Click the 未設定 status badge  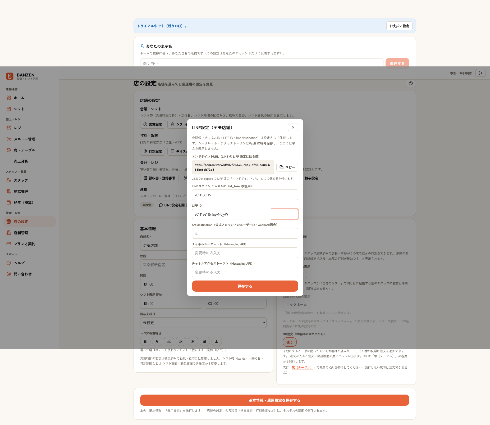[x=147, y=205]
